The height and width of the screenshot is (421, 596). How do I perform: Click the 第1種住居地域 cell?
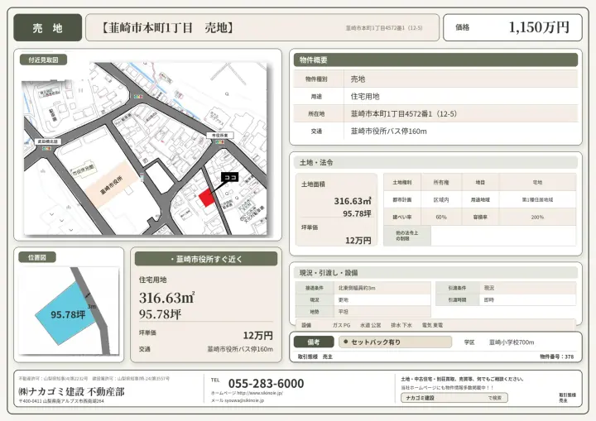coord(537,200)
